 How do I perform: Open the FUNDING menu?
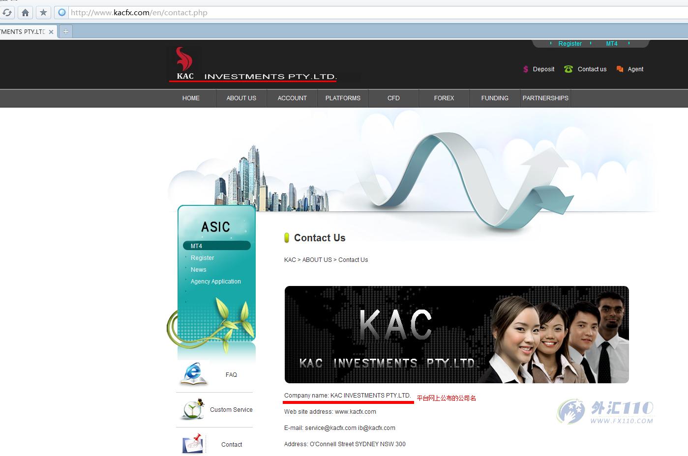coord(495,98)
